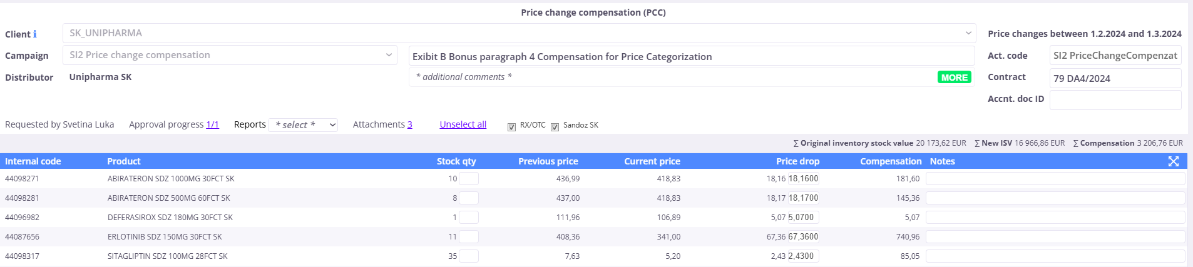
Task: Sort by Compensation column header
Action: pyautogui.click(x=891, y=161)
